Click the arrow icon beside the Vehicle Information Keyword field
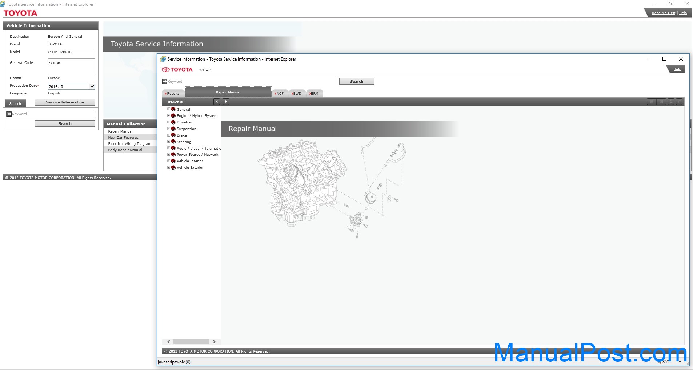Image resolution: width=693 pixels, height=370 pixels. [9, 114]
